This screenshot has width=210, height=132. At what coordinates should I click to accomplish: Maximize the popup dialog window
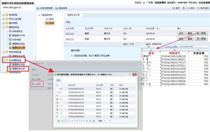point(130,74)
